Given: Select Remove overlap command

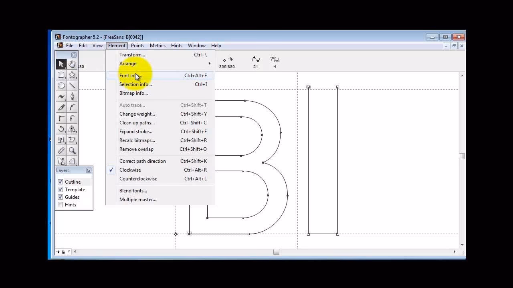Looking at the screenshot, I should pos(136,149).
